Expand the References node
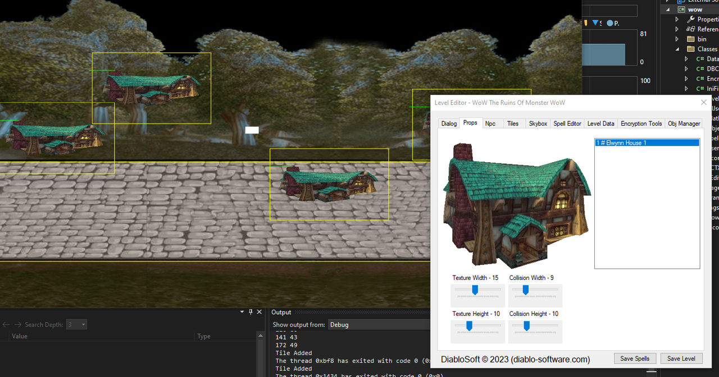719x377 pixels. pyautogui.click(x=677, y=29)
